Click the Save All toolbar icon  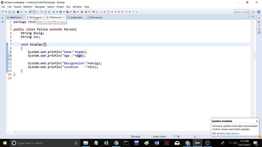click(x=13, y=12)
